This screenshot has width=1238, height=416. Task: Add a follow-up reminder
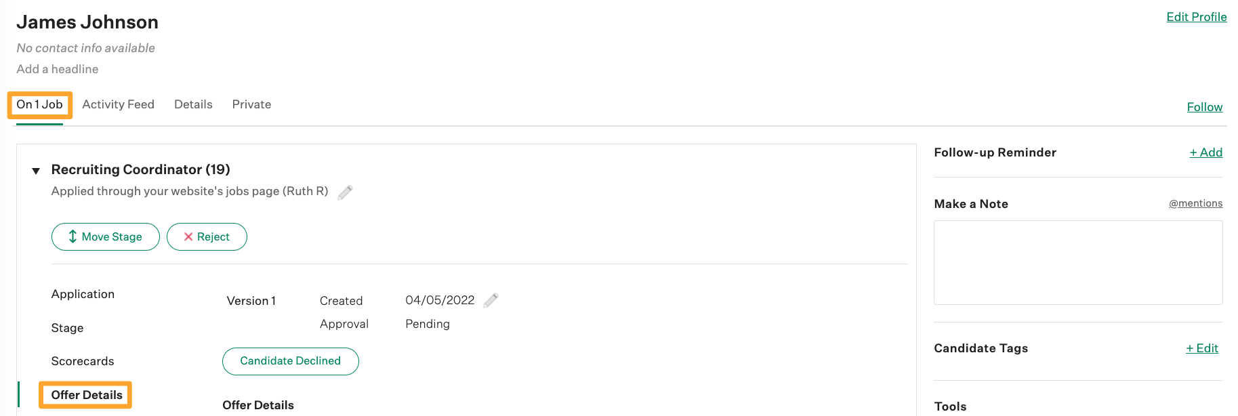tap(1206, 152)
